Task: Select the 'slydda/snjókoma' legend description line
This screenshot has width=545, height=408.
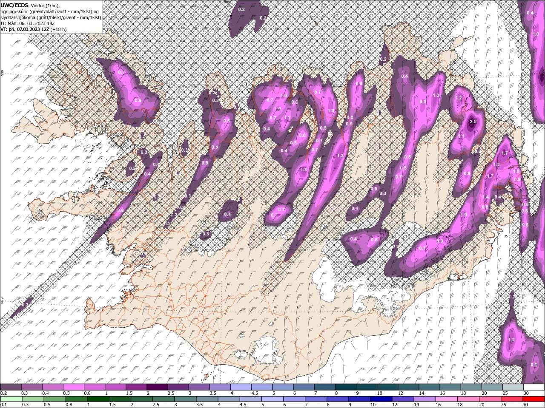Action: coord(51,17)
